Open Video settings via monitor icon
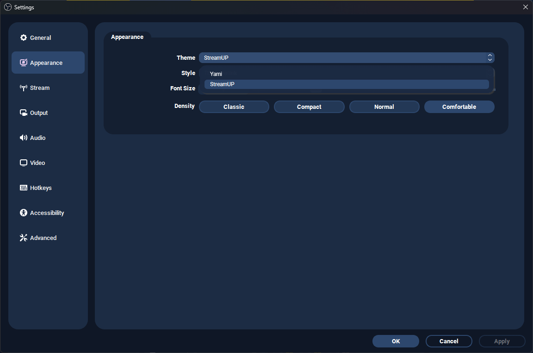533x353 pixels. pos(23,163)
